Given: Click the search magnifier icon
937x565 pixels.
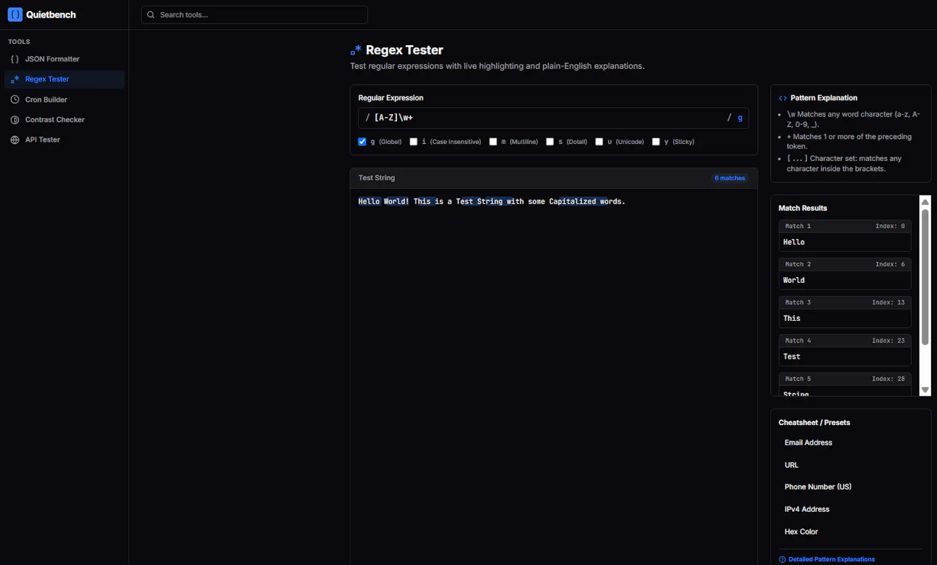Looking at the screenshot, I should coord(151,15).
